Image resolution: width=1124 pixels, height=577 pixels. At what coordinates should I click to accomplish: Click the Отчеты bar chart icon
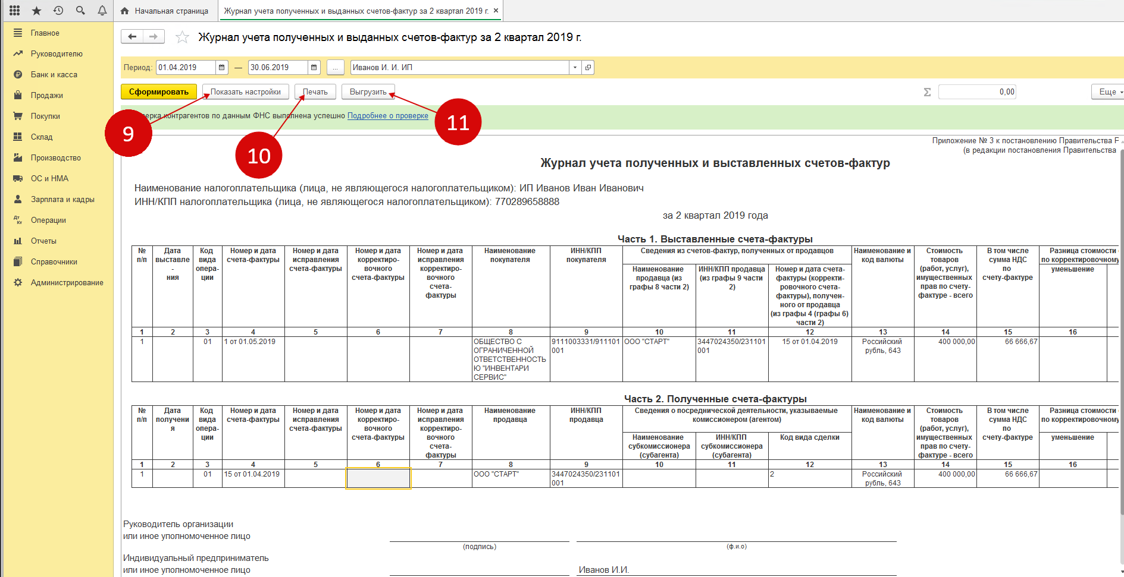[18, 241]
